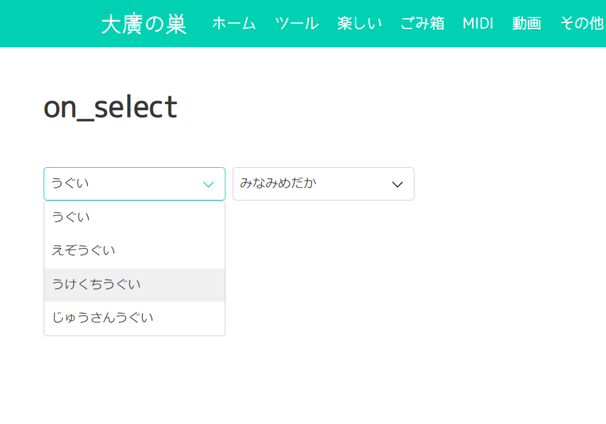Screen dimensions: 606x424
Task: Navigate to the ごみ箱 section
Action: point(422,24)
